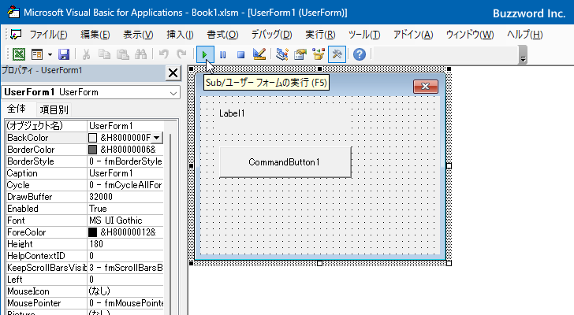
Task: Click the Undo arrow icon
Action: [x=164, y=54]
